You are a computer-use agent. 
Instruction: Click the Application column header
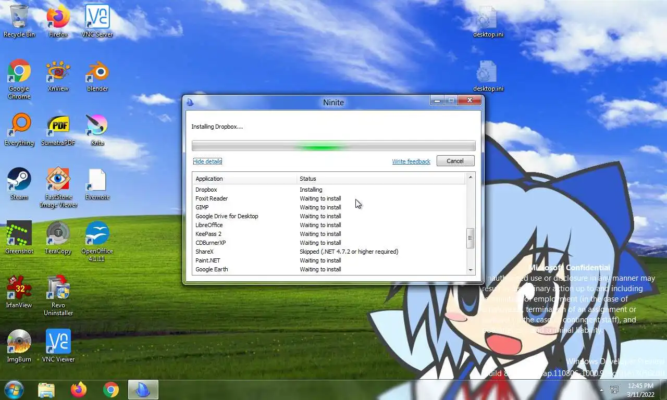coord(244,179)
